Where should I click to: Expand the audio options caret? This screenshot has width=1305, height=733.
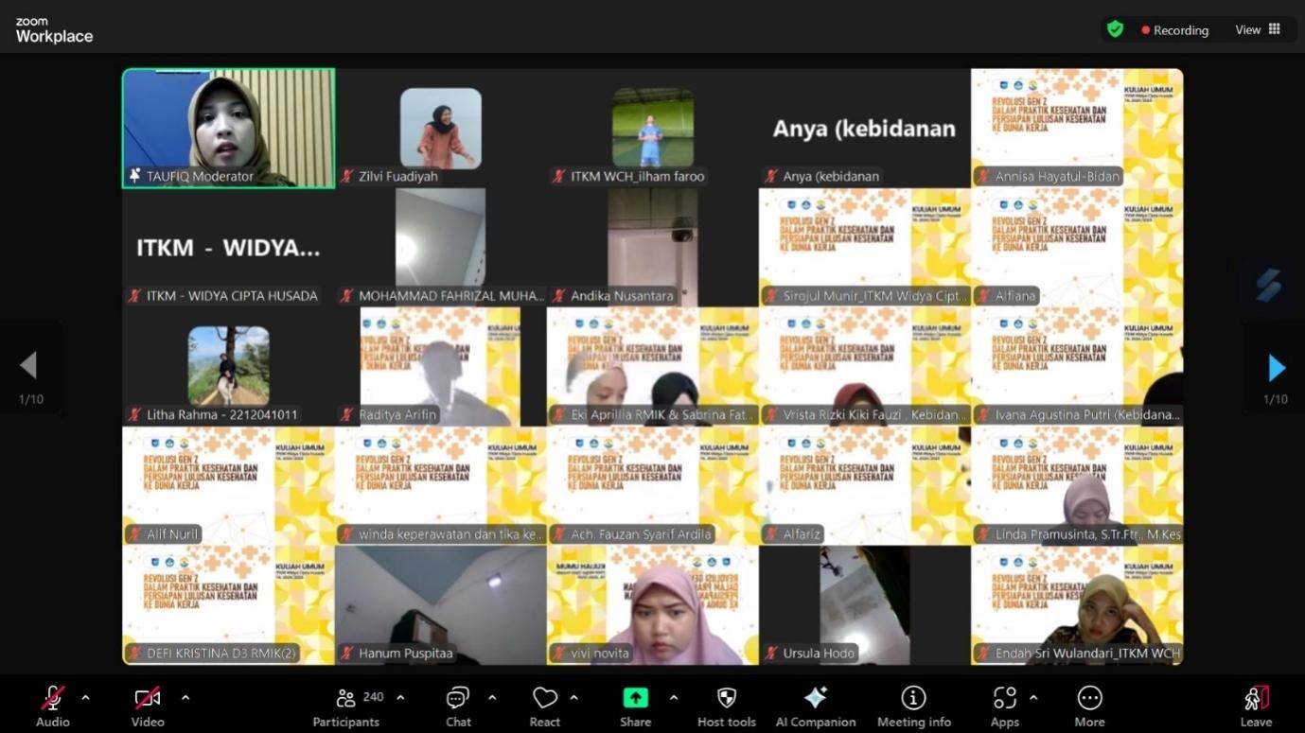click(x=85, y=698)
